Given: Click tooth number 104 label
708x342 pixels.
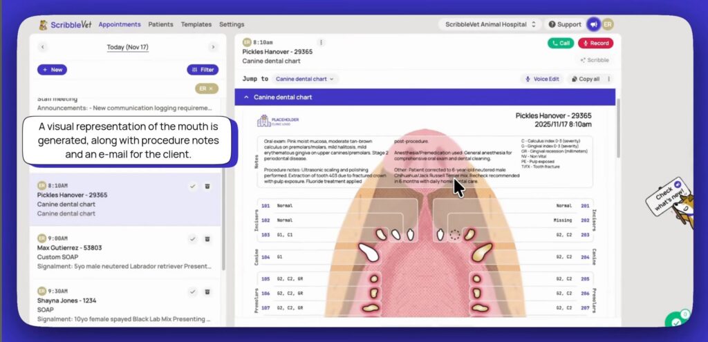Looking at the screenshot, I should point(265,257).
